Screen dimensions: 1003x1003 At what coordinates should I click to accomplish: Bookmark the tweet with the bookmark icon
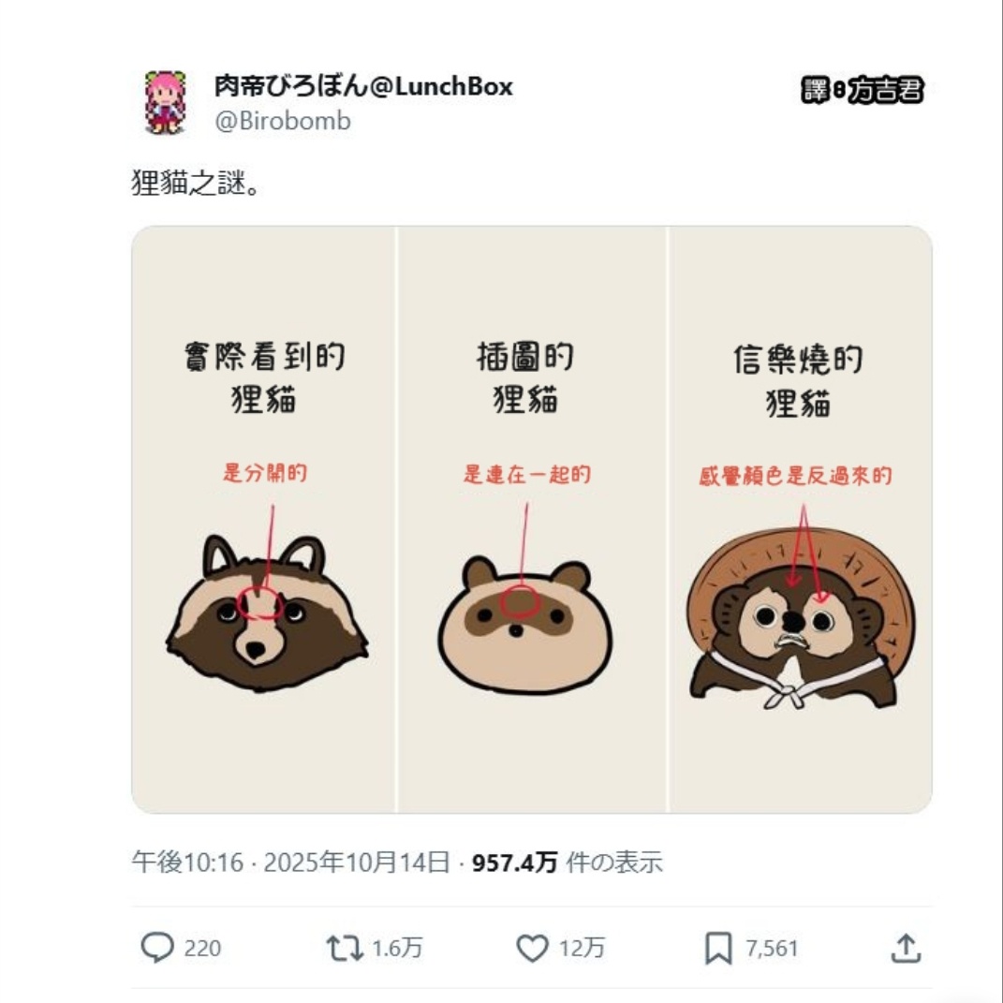coord(718,948)
